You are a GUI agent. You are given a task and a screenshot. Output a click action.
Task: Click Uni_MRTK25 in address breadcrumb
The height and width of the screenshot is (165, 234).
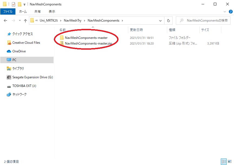coord(49,21)
